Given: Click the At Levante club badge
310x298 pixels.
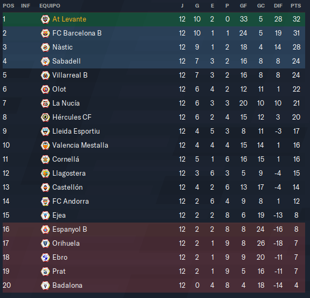Looking at the screenshot, I should tap(45, 19).
